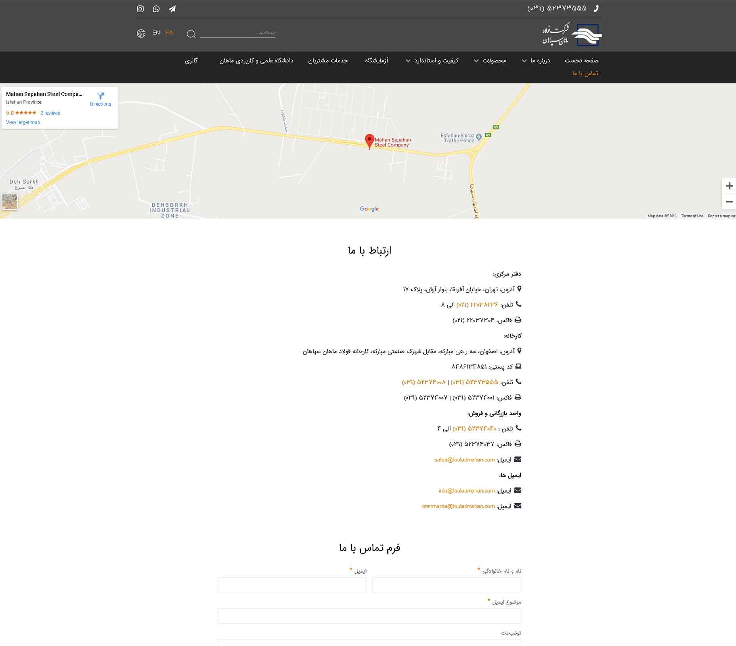Open the خدمات مشتریان menu item
The width and height of the screenshot is (736, 646).
tap(328, 61)
